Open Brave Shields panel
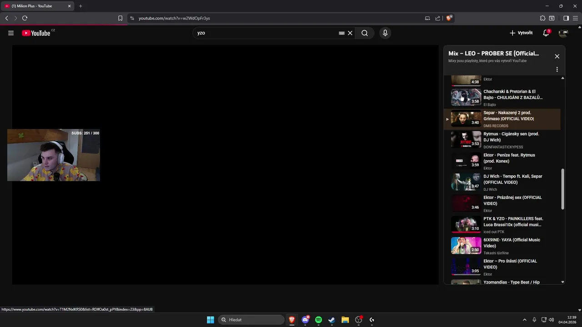582x327 pixels. click(x=449, y=18)
